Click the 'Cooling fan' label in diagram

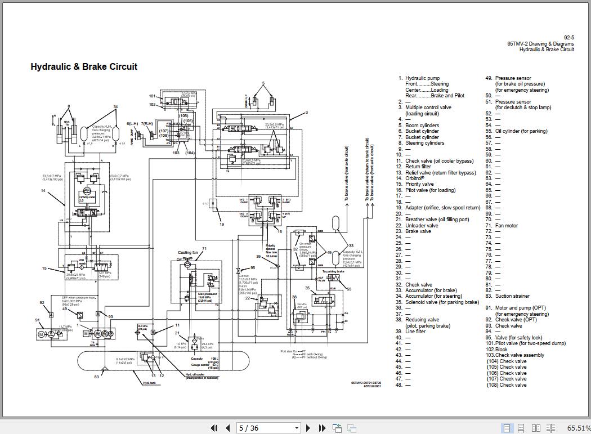[x=187, y=252]
